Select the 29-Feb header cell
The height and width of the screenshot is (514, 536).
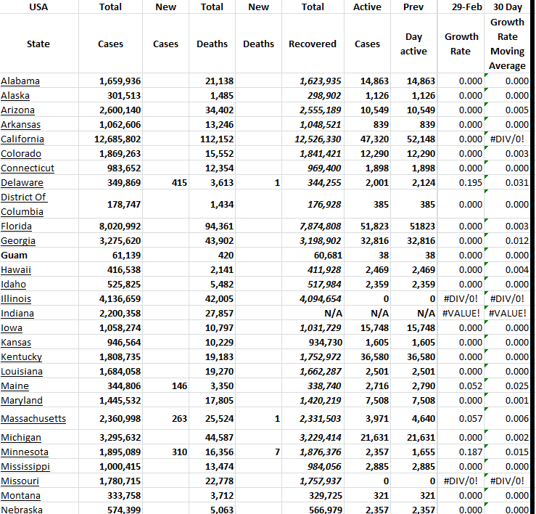click(461, 7)
